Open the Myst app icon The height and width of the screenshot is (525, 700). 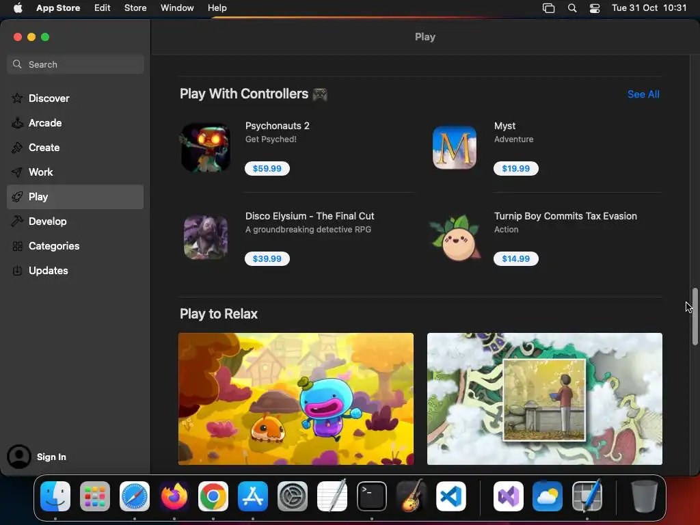455,148
